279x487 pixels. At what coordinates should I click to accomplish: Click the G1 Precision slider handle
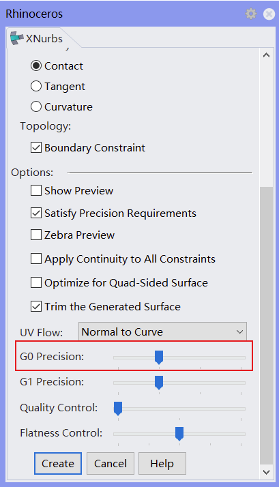(159, 383)
